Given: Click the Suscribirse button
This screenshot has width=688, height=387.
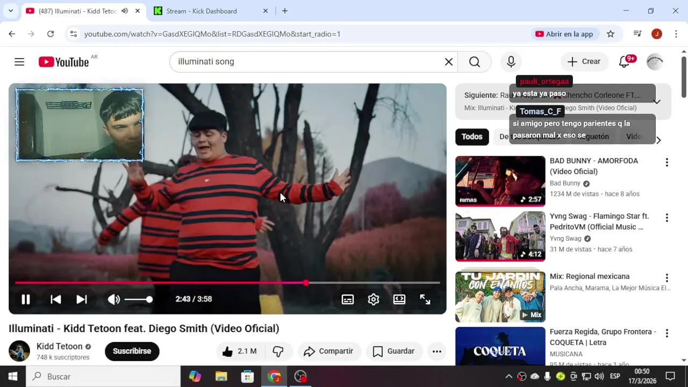Looking at the screenshot, I should tap(132, 352).
